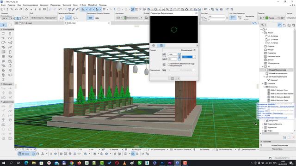The width and height of the screenshot is (296, 166).
Task: Open VLC player from the taskbar
Action: point(124,163)
